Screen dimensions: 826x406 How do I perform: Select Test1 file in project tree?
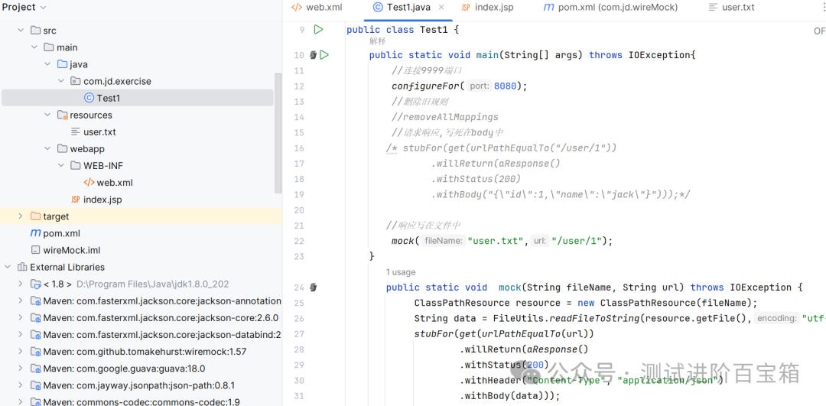point(138,98)
